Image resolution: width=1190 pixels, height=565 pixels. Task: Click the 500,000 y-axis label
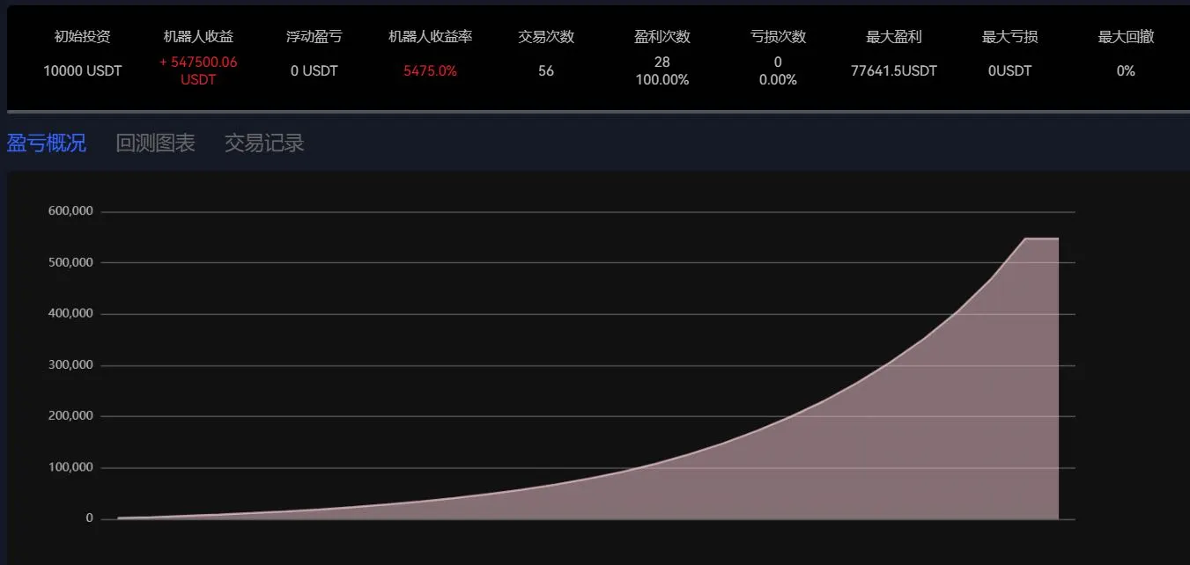click(72, 262)
